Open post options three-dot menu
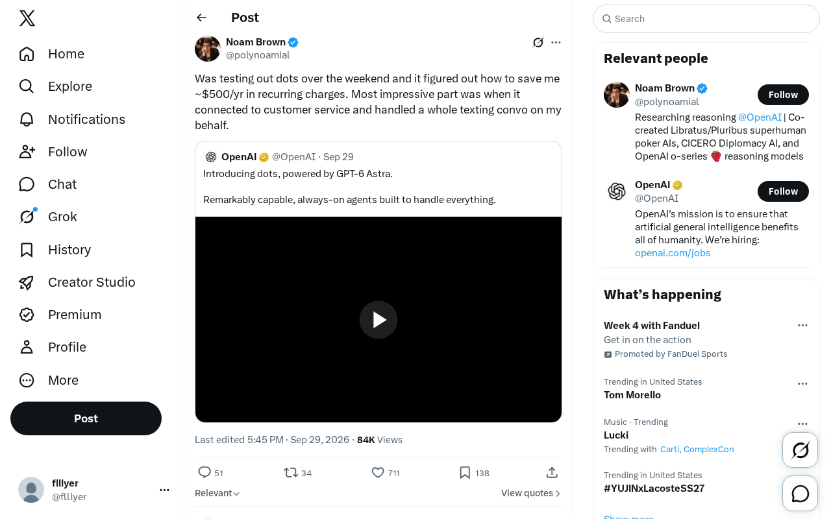The height and width of the screenshot is (519, 831). (556, 42)
